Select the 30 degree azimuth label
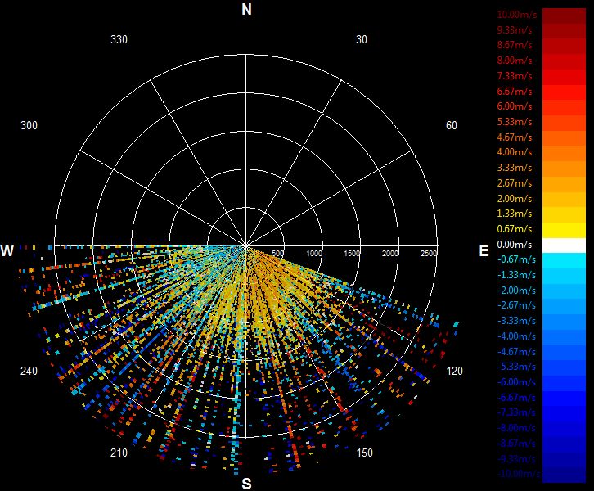Image resolution: width=594 pixels, height=491 pixels. (362, 40)
